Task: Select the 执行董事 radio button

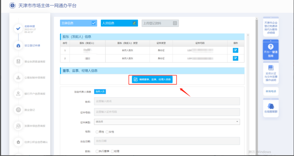Action: point(97,151)
